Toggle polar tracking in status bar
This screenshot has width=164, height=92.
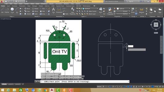tap(113, 87)
